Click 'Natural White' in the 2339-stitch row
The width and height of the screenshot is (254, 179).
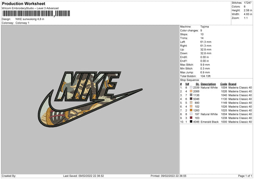pos(209,87)
